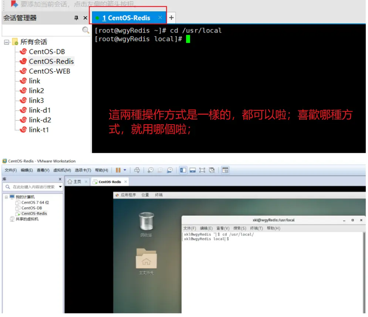Image resolution: width=368 pixels, height=317 pixels.
Task: Open VMware 选项卡(T) menu
Action: pyautogui.click(x=83, y=170)
